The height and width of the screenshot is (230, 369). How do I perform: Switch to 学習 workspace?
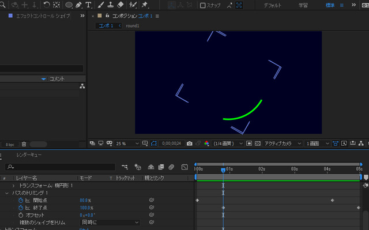pos(303,5)
